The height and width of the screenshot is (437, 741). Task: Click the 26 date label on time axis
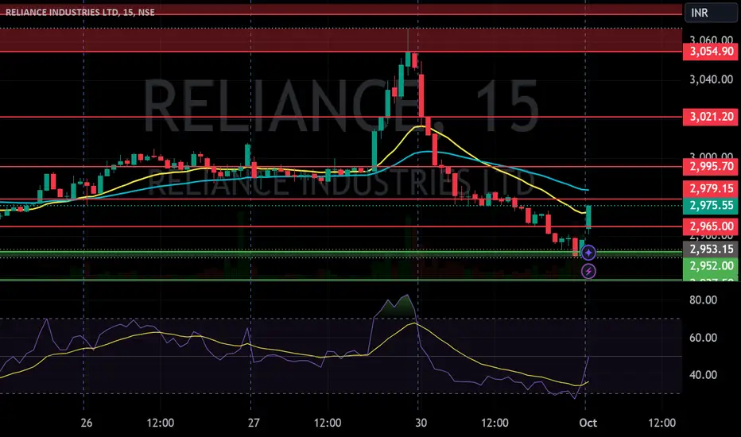pyautogui.click(x=87, y=423)
